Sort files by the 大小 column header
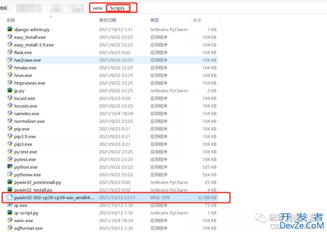 pyautogui.click(x=197, y=20)
